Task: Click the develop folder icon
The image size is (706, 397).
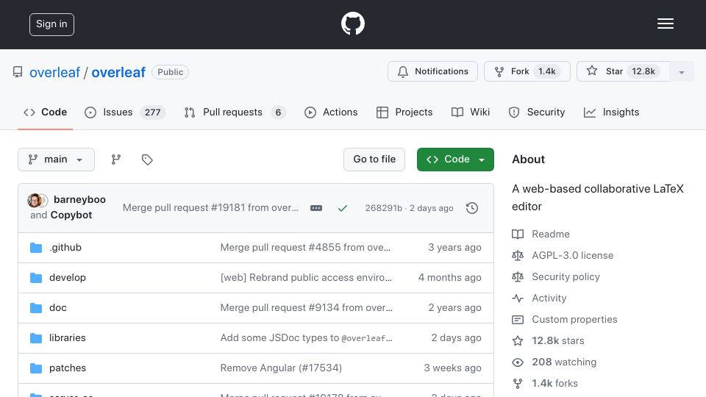Action: (36, 278)
